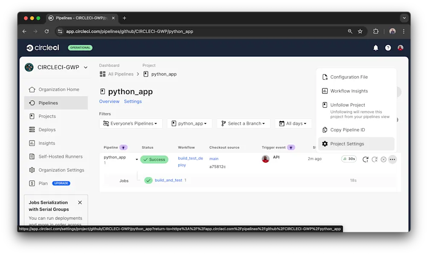Click the three-dots more actions button
Viewport: 428px width, 255px height.
393,159
